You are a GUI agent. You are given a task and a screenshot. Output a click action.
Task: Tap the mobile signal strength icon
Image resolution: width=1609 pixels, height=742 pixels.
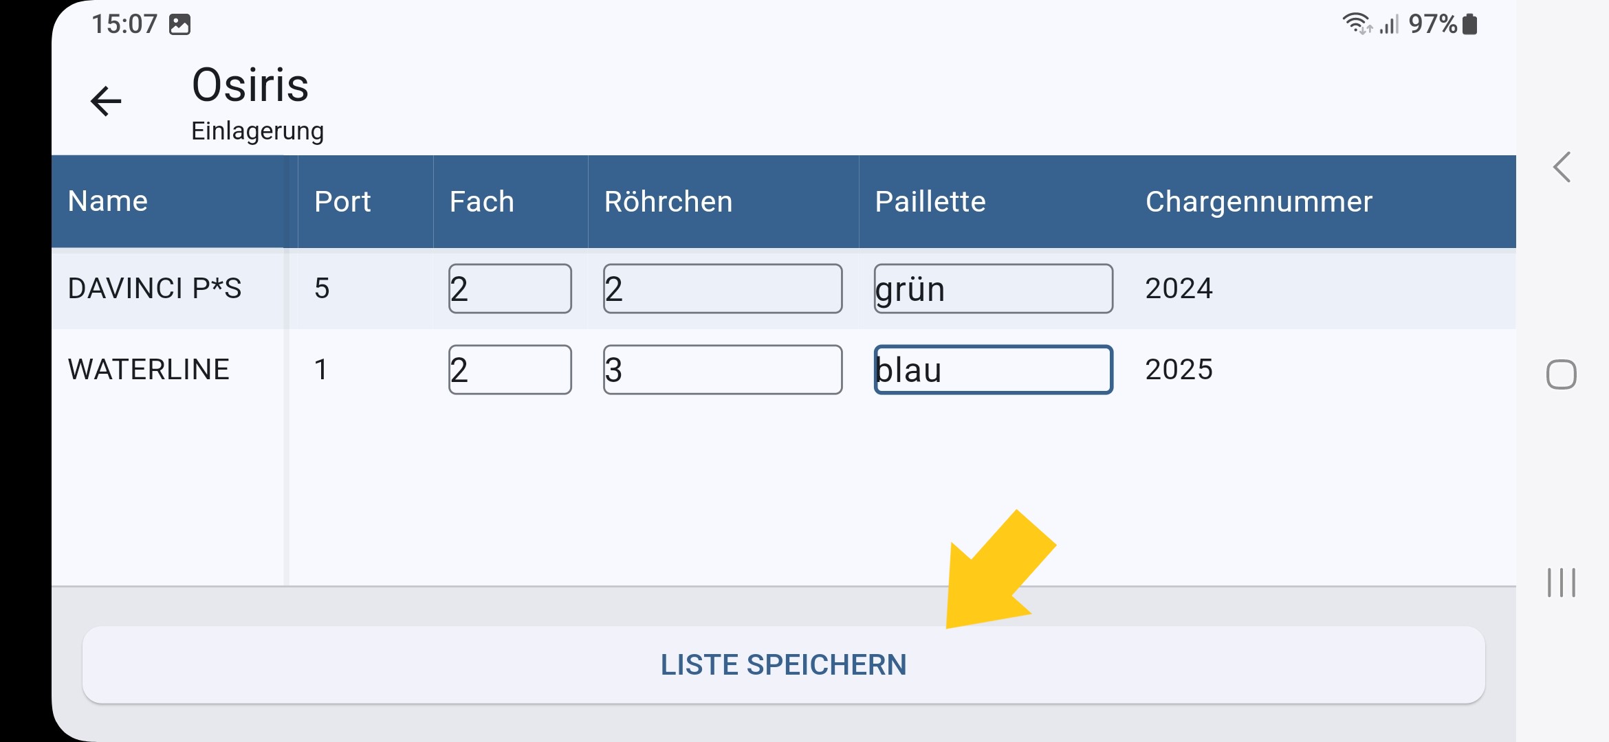click(1390, 25)
